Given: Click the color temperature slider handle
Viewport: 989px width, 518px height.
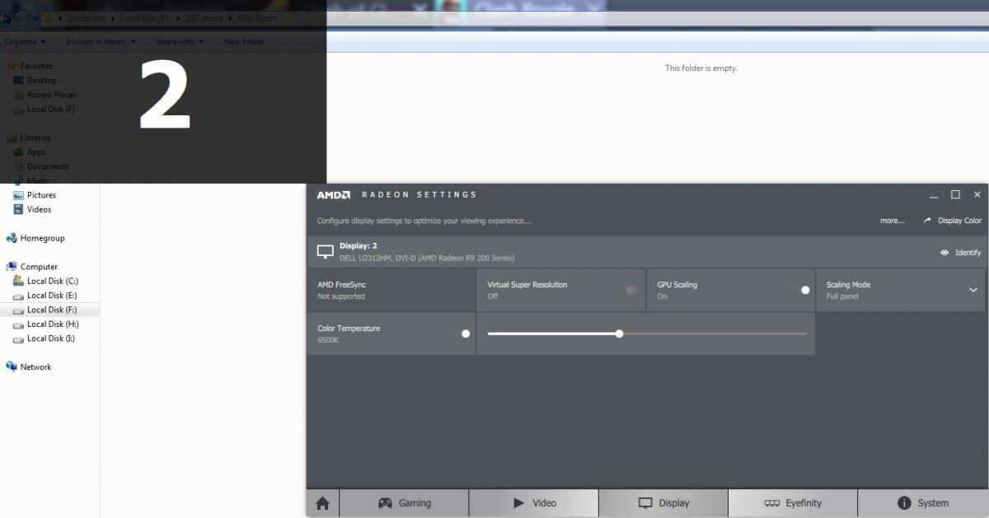Looking at the screenshot, I should (x=619, y=334).
